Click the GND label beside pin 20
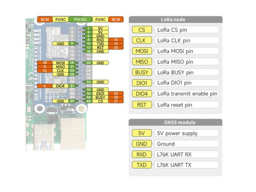Image resolution: width=256 pixels, height=192 pixels. [x=100, y=63]
